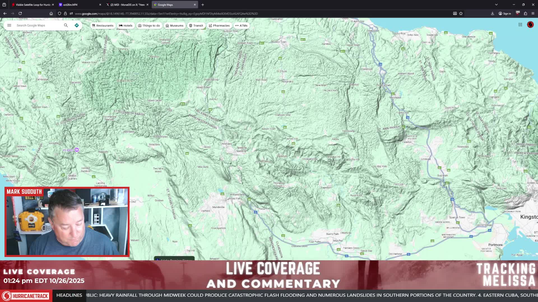
Task: Open the Google Maps hamburger menu
Action: pyautogui.click(x=9, y=25)
